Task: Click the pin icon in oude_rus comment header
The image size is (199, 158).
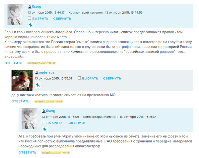Action: pos(38,85)
